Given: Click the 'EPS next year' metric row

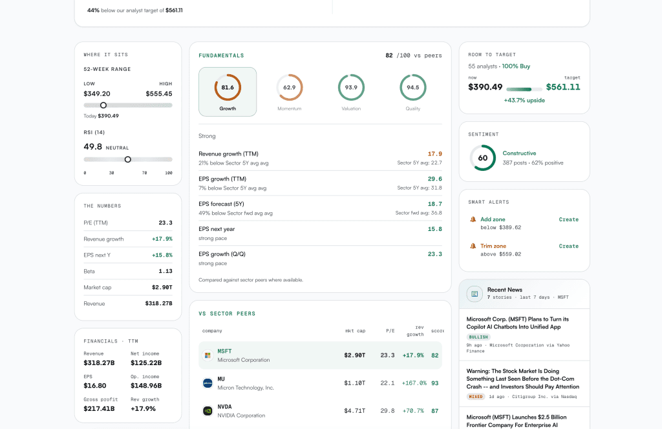Looking at the screenshot, I should [x=320, y=234].
